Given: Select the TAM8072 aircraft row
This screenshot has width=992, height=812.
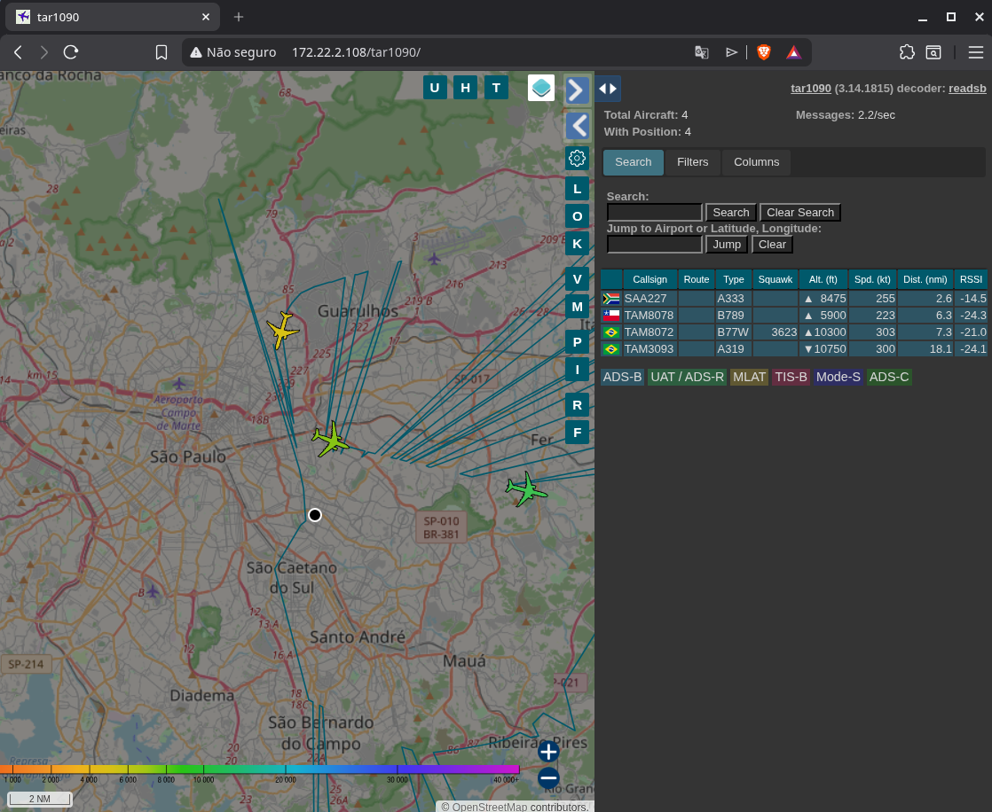Looking at the screenshot, I should click(794, 332).
